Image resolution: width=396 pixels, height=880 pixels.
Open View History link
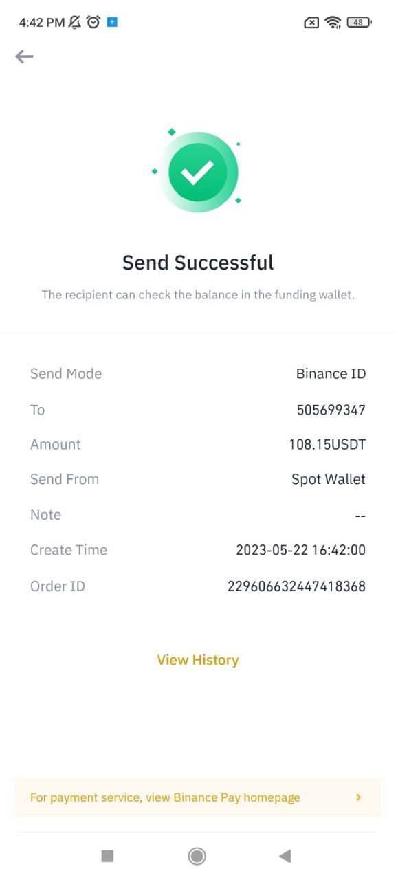point(198,660)
